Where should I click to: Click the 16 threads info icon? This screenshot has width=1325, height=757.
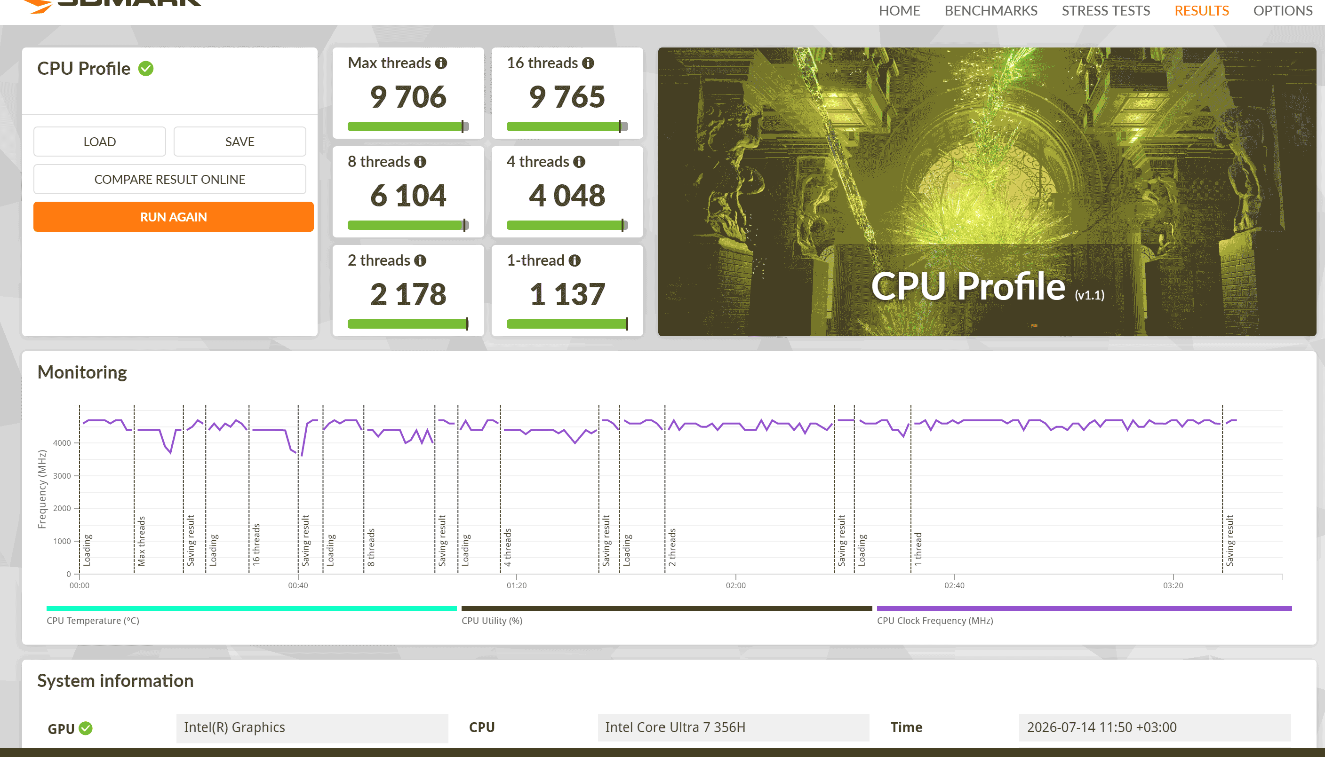pyautogui.click(x=588, y=63)
